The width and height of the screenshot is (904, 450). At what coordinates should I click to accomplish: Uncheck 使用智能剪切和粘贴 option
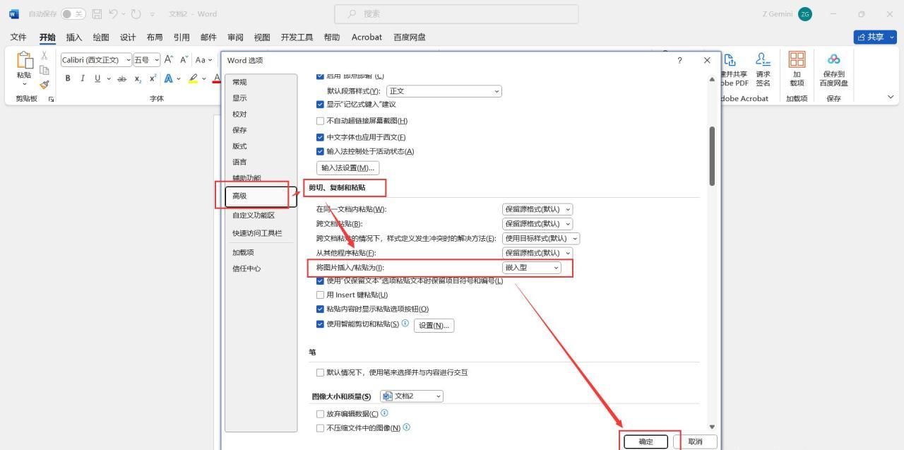click(320, 324)
